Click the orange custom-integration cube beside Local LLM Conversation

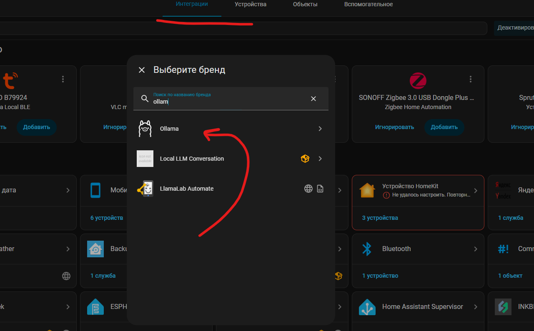(305, 159)
